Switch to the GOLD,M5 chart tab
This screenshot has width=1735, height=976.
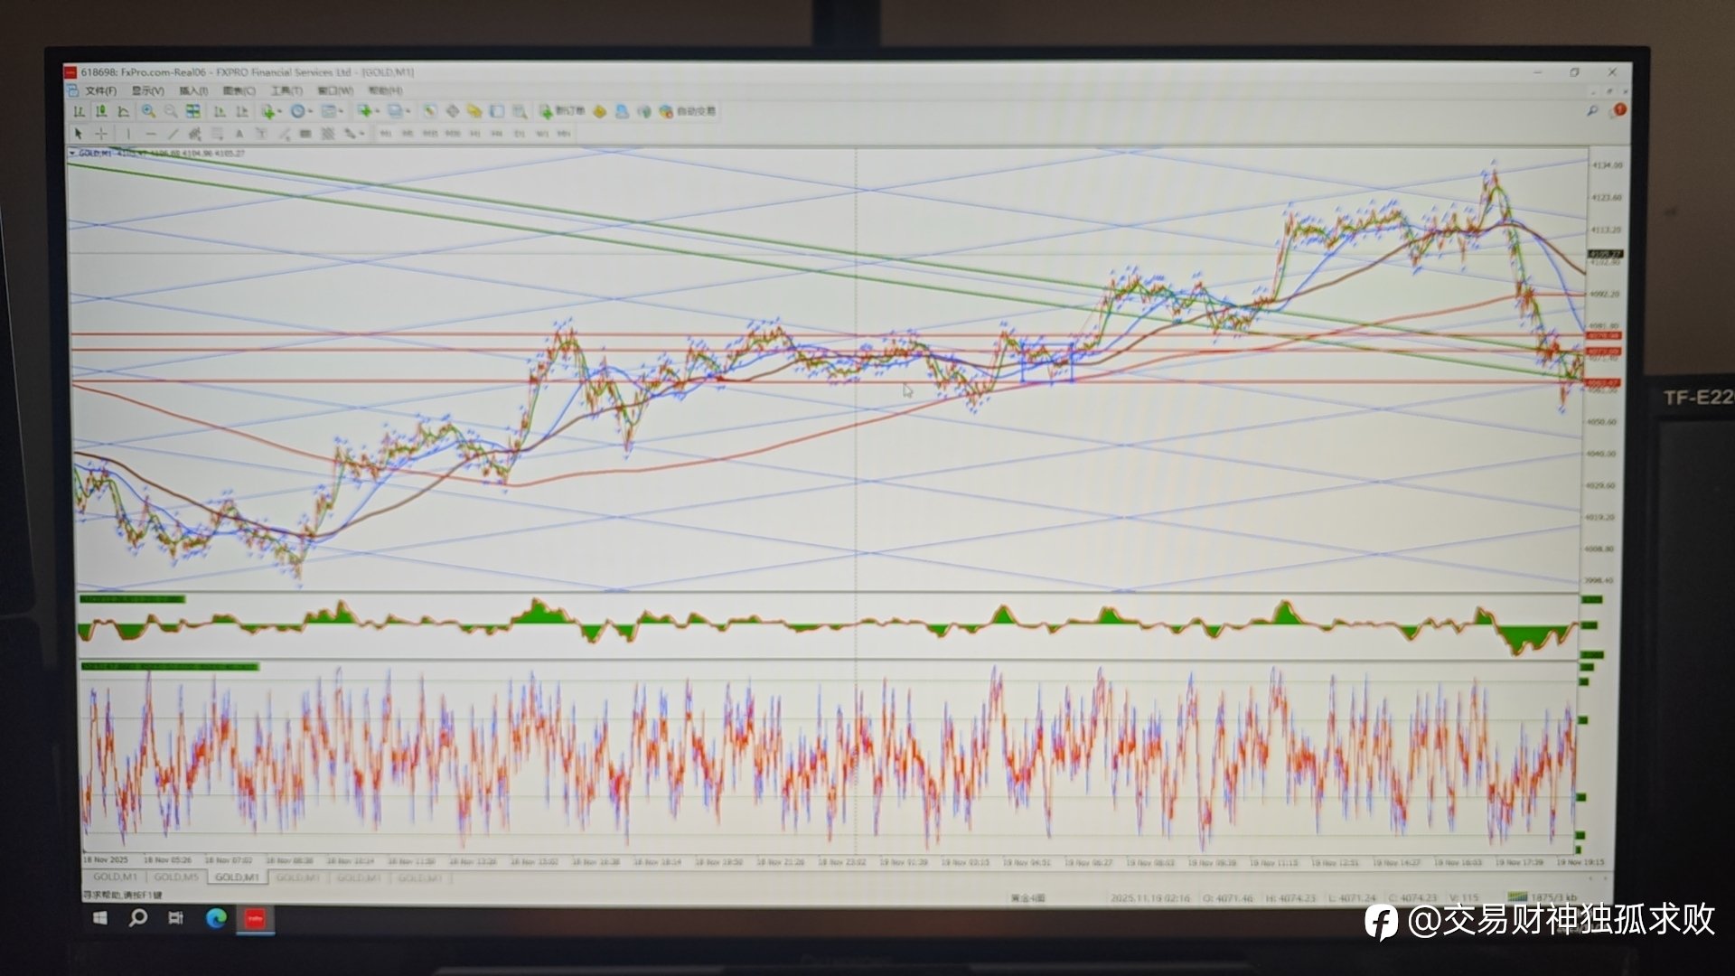pyautogui.click(x=175, y=877)
